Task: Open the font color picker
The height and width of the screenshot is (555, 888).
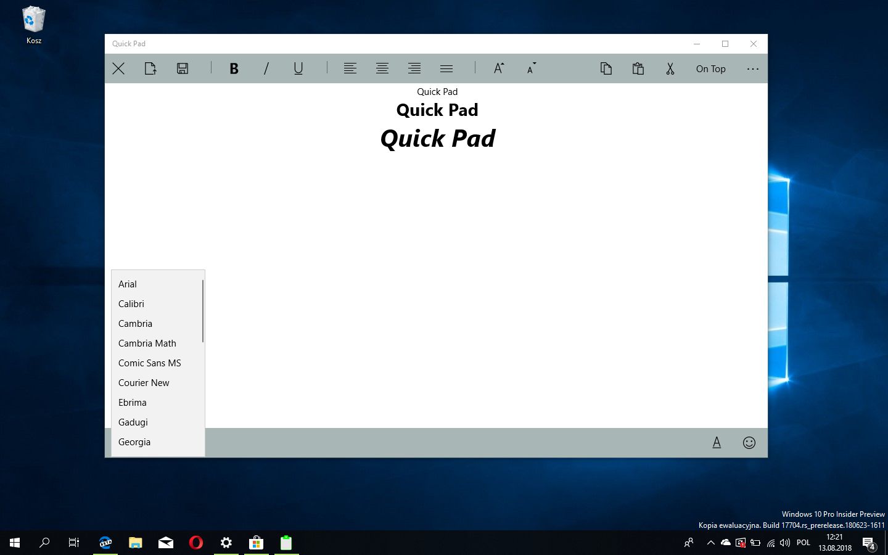Action: pos(717,442)
